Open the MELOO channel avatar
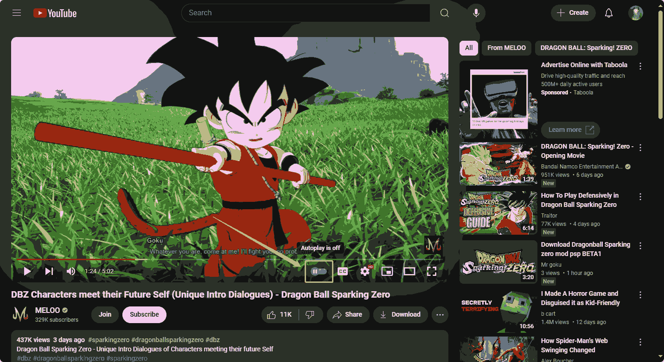664x362 pixels. (20, 314)
